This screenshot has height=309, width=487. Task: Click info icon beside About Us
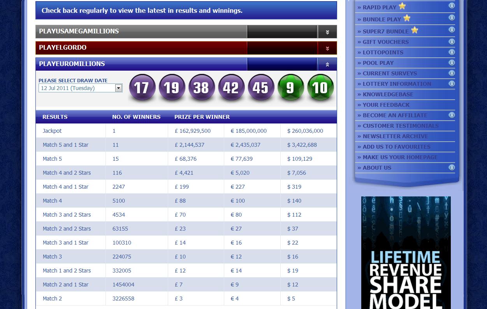click(452, 167)
